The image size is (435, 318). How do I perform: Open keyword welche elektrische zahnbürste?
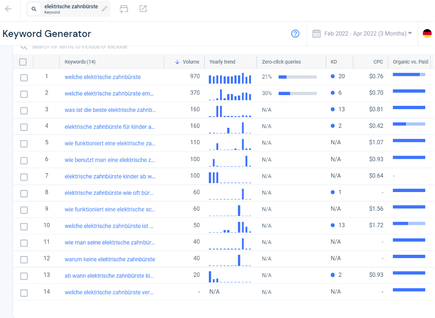click(x=103, y=77)
